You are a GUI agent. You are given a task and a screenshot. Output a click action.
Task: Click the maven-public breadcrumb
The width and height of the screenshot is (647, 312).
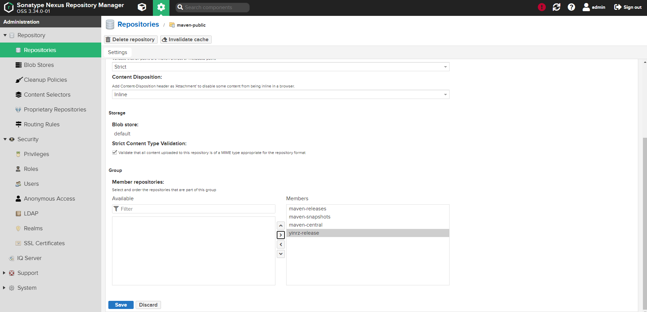pyautogui.click(x=191, y=25)
